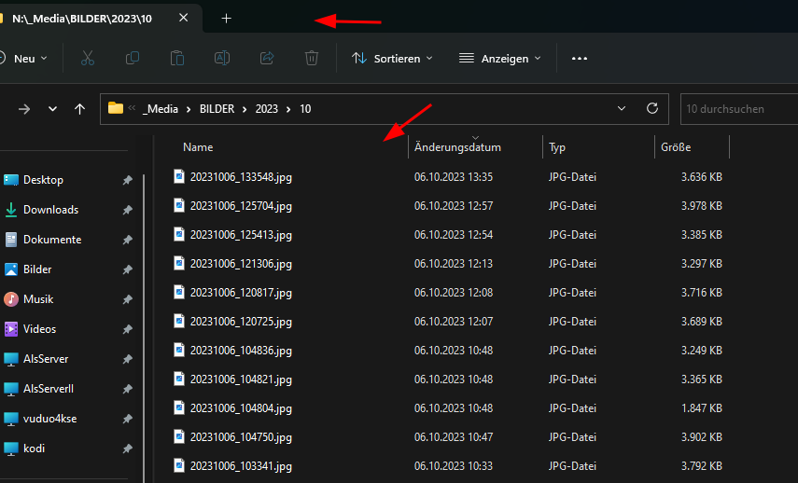Expand hidden path double chevron
Viewport: 798px width, 483px height.
click(x=132, y=108)
